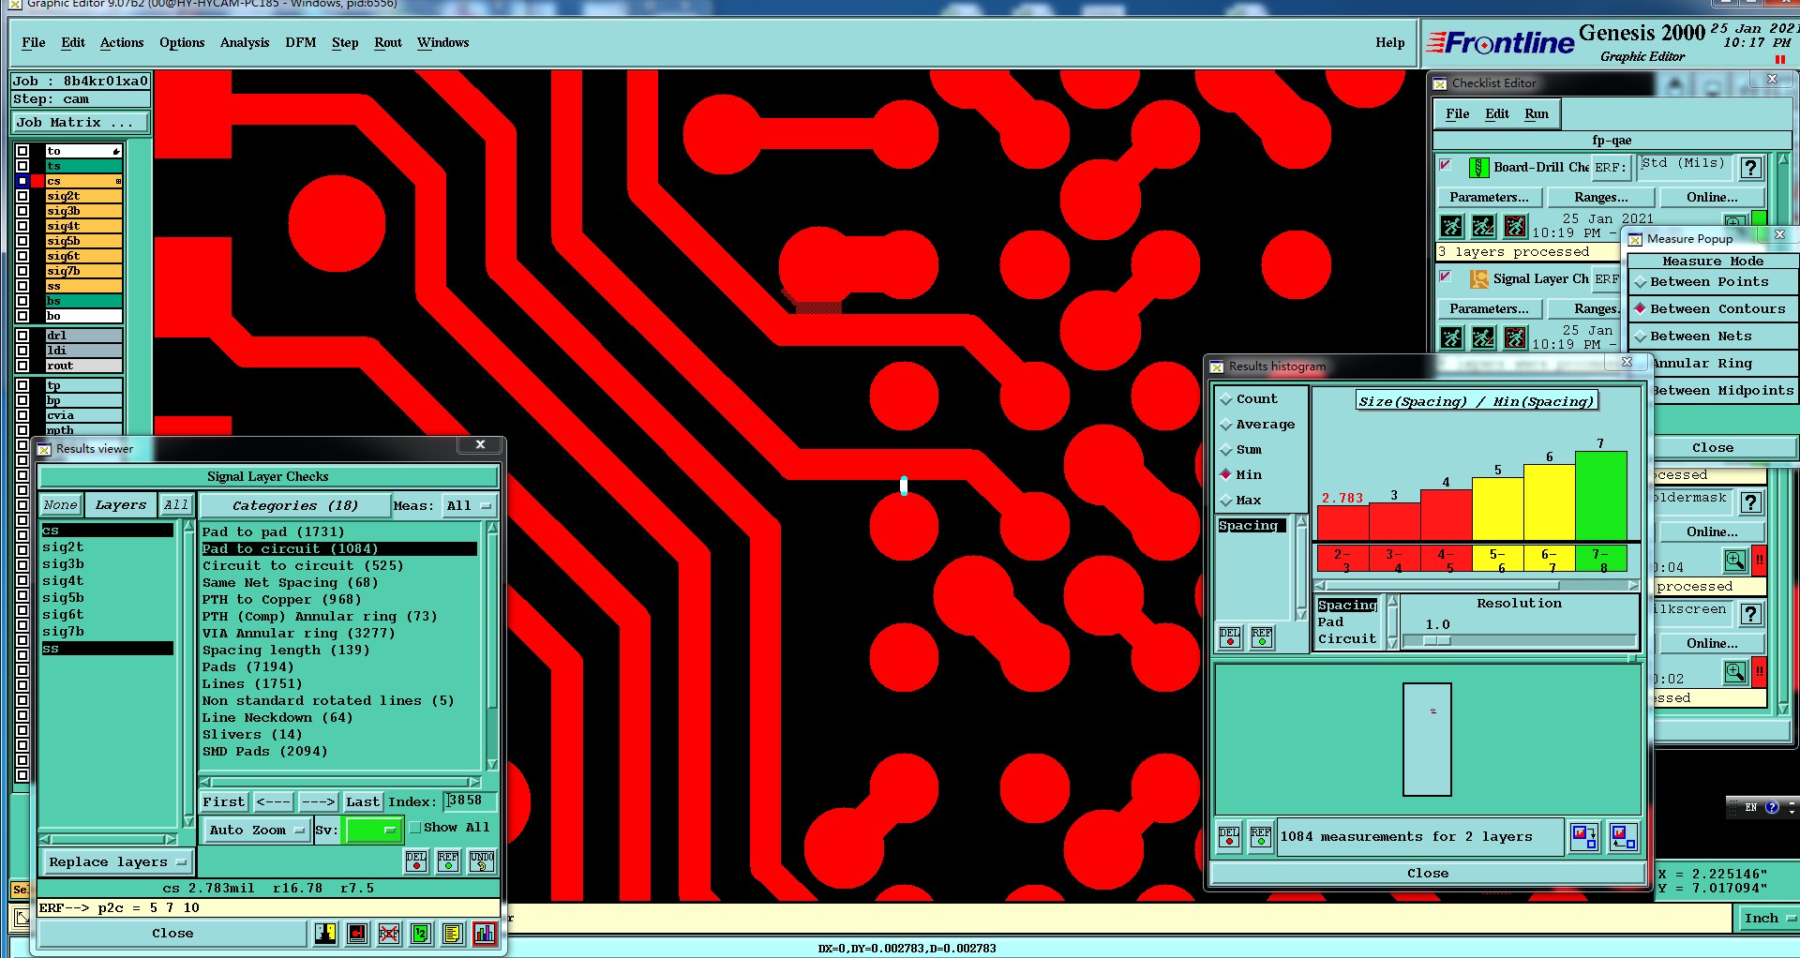
Task: Click the yellow 5-6 histogram range swatch
Action: pos(1497,560)
